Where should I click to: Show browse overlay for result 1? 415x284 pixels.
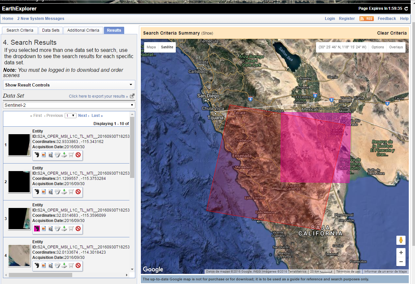click(x=44, y=155)
